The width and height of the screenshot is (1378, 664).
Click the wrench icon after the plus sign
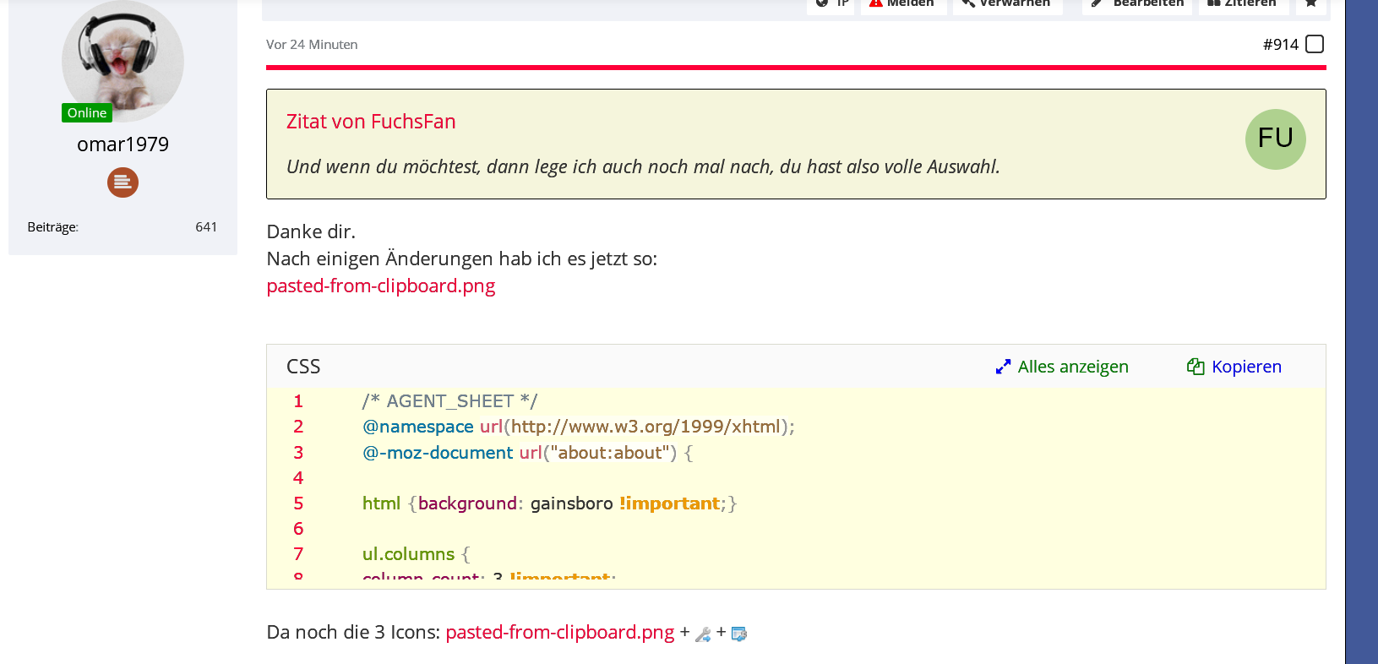click(x=703, y=634)
